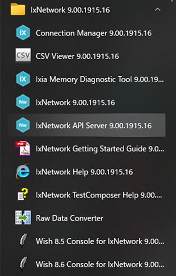176x276 pixels.
Task: Open the IxNetwork Getting Started Guide entry
Action: [87, 148]
